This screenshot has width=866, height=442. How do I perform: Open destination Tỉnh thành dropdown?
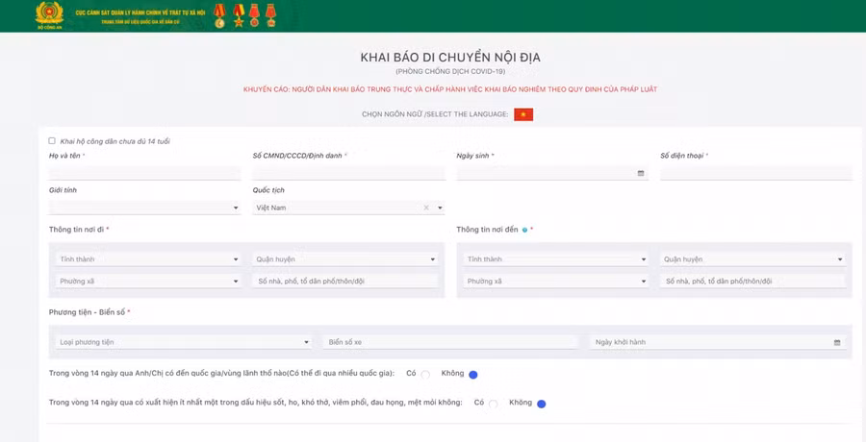[x=555, y=259]
